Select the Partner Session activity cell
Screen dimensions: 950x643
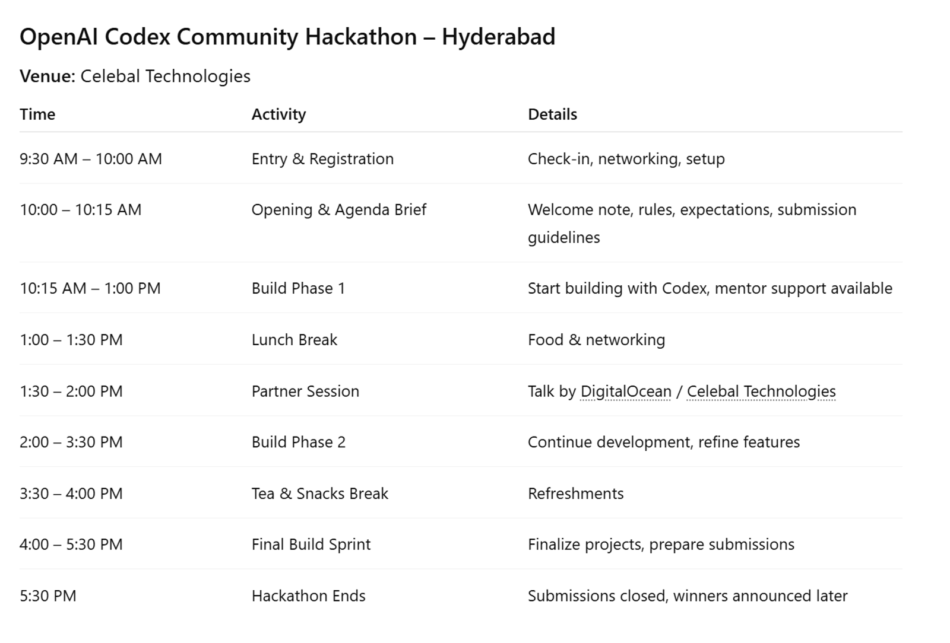click(305, 391)
